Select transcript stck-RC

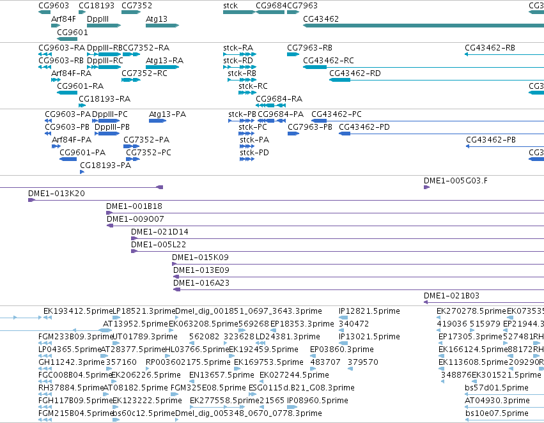[x=247, y=93]
